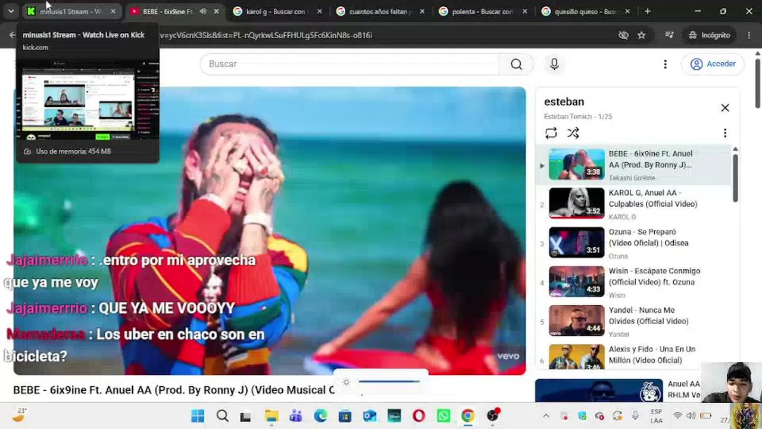Open WhatsApp from the taskbar
Image resolution: width=762 pixels, height=429 pixels.
pos(444,416)
